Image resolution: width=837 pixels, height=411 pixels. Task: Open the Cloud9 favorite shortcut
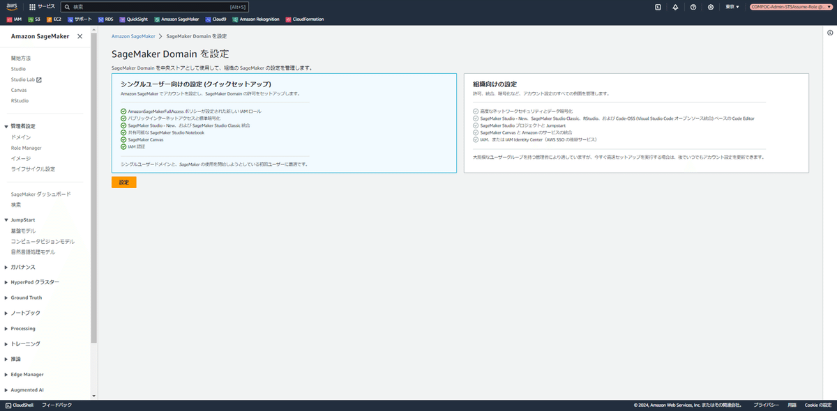(216, 20)
